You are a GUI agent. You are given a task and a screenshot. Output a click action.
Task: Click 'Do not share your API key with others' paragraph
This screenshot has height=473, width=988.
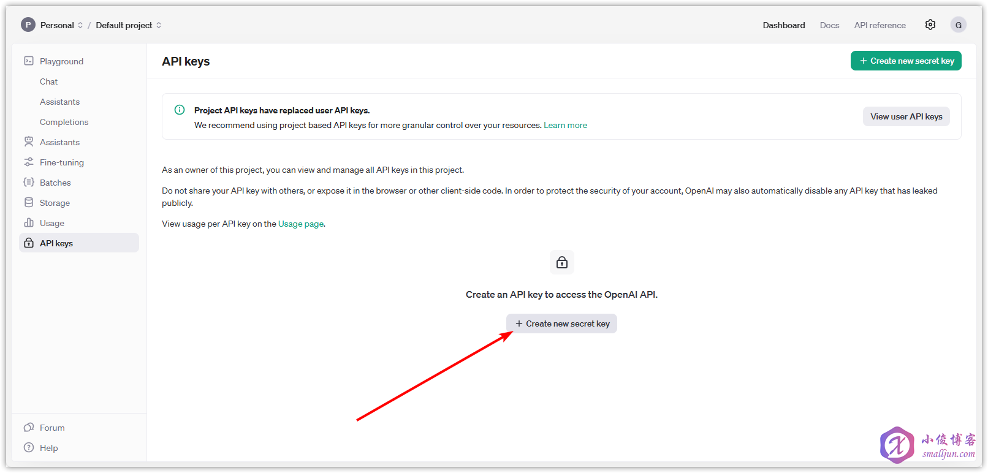pyautogui.click(x=550, y=197)
